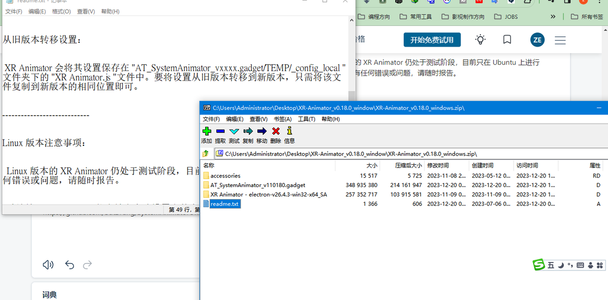Open the 文件(F) menu in Notepad
This screenshot has height=300, width=608.
pos(14,11)
